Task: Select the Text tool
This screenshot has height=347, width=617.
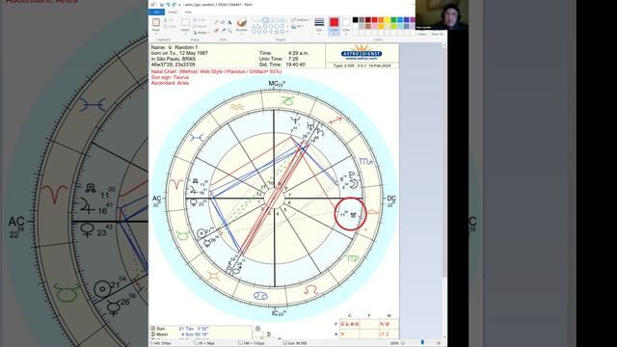Action: pyautogui.click(x=229, y=22)
